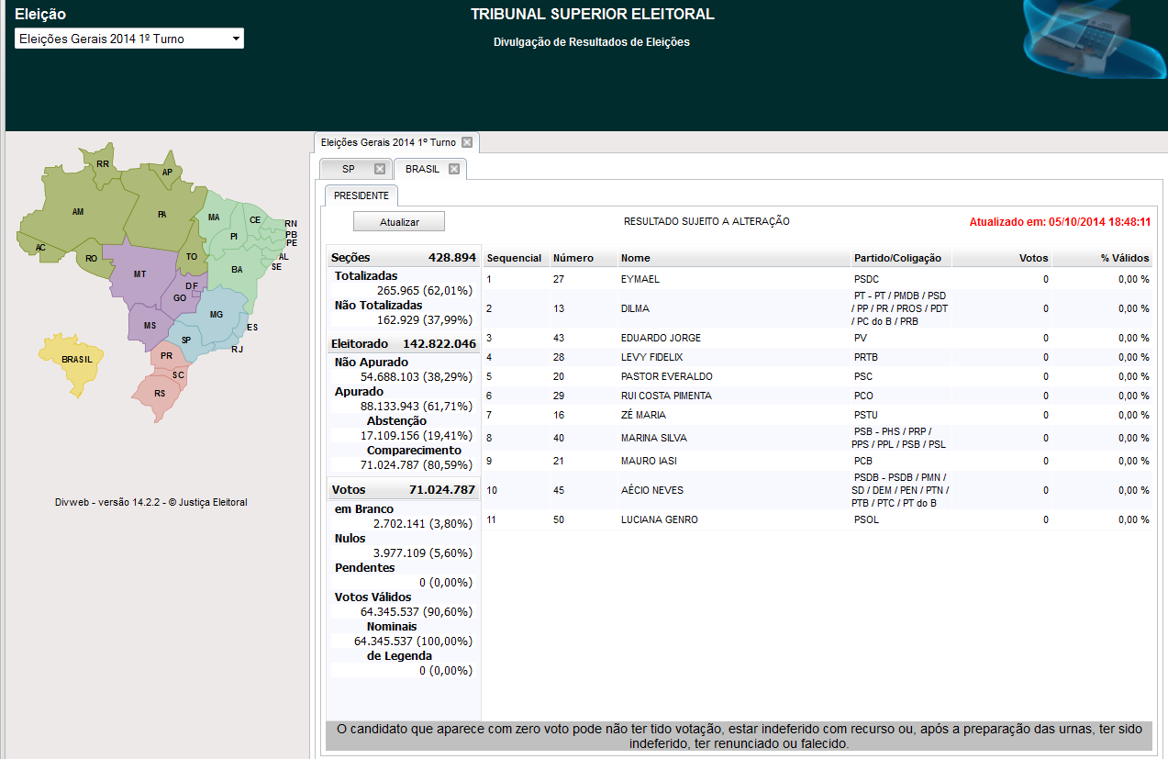Select the AÉCIO NEVES candidate row
Viewport: 1168px width, 759px height.
[818, 490]
